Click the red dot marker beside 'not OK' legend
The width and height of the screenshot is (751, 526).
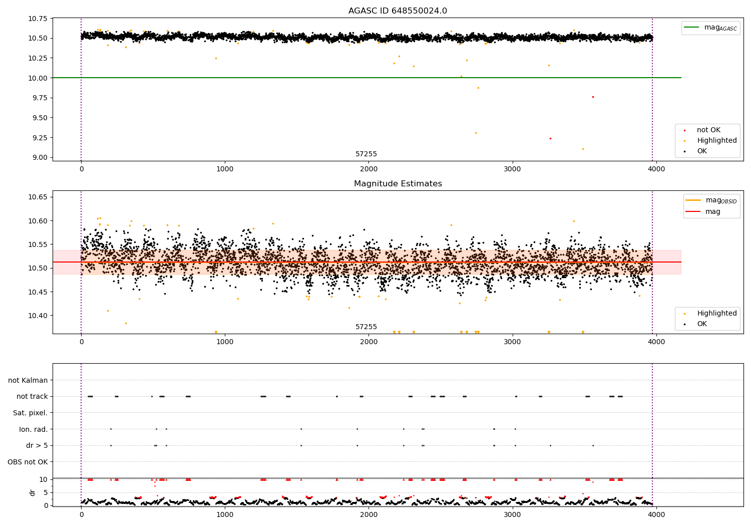(x=684, y=130)
